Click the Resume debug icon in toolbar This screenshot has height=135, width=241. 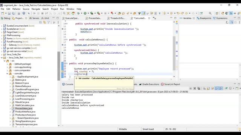34,13
